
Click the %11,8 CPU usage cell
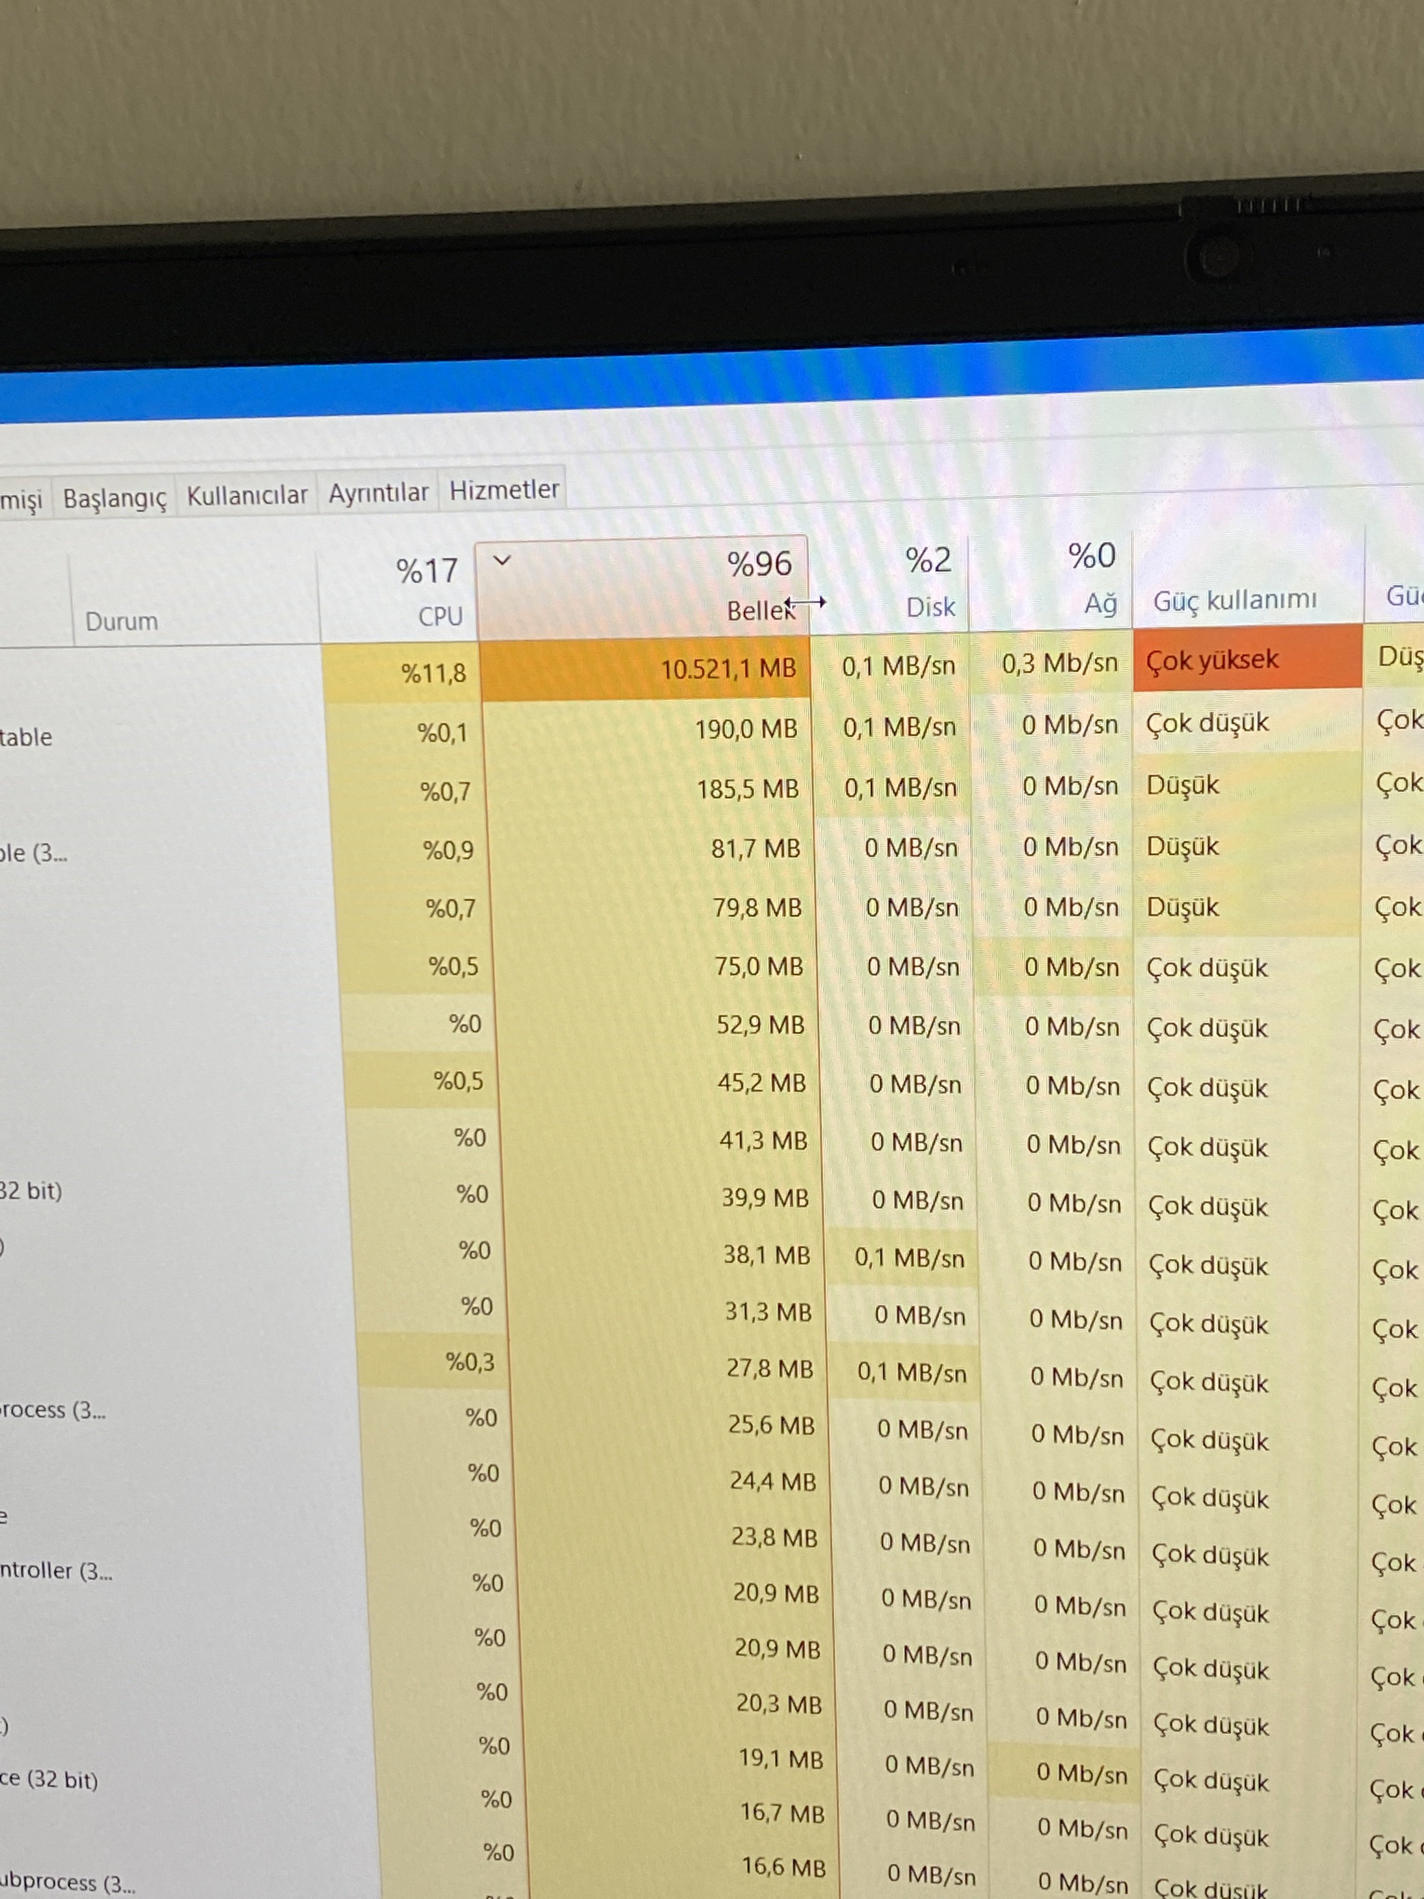pos(433,673)
